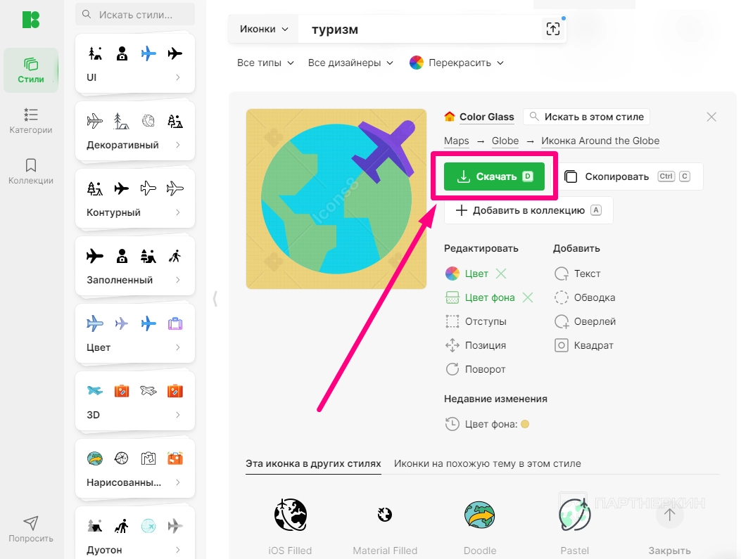Click the Doodle globe icon

480,515
